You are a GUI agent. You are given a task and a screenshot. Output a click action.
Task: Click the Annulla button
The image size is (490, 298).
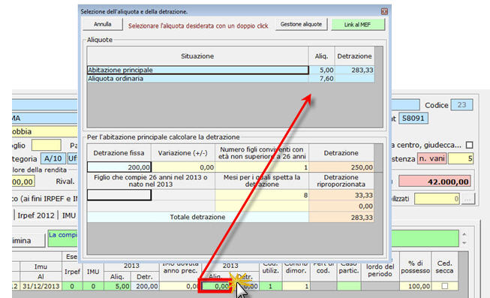point(103,24)
